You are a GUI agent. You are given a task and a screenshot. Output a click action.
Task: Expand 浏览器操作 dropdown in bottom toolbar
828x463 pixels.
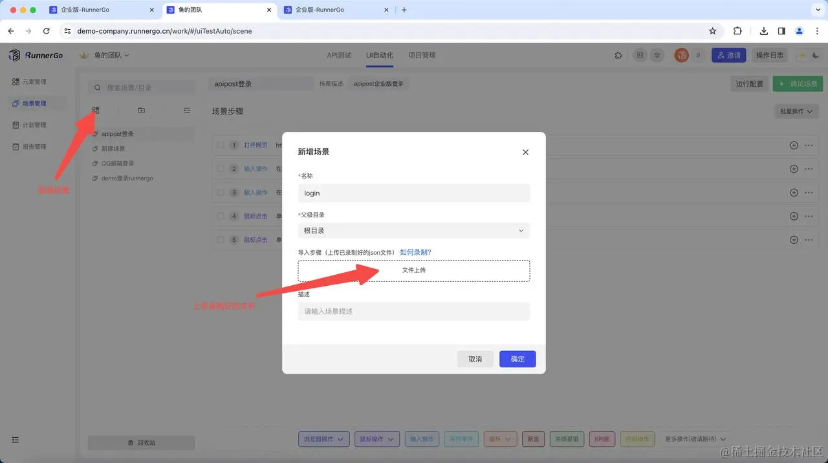click(324, 439)
